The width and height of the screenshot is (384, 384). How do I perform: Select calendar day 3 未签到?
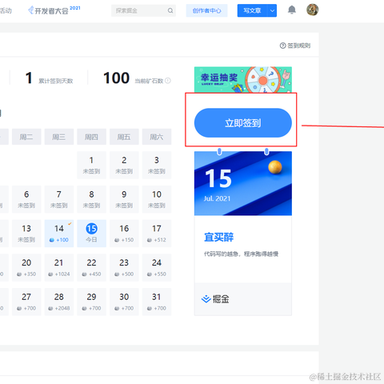point(157,165)
